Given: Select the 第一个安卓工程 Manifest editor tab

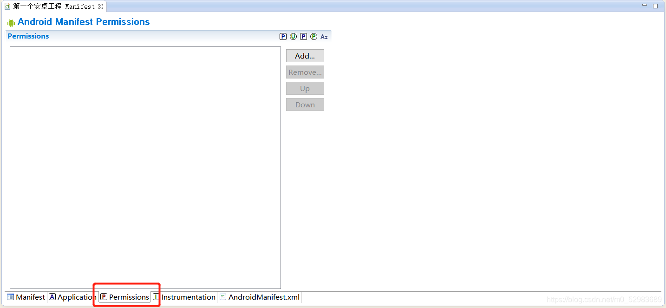Looking at the screenshot, I should (54, 7).
